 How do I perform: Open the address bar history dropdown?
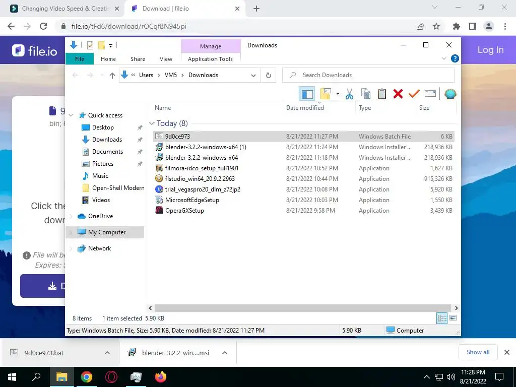coord(253,76)
